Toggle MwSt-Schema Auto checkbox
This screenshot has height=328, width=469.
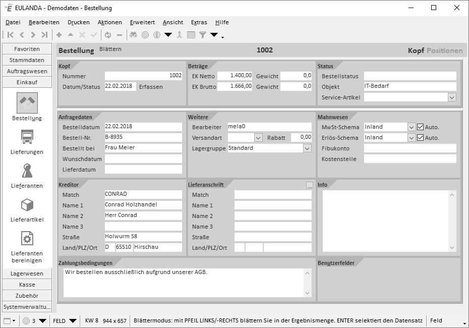pyautogui.click(x=420, y=127)
